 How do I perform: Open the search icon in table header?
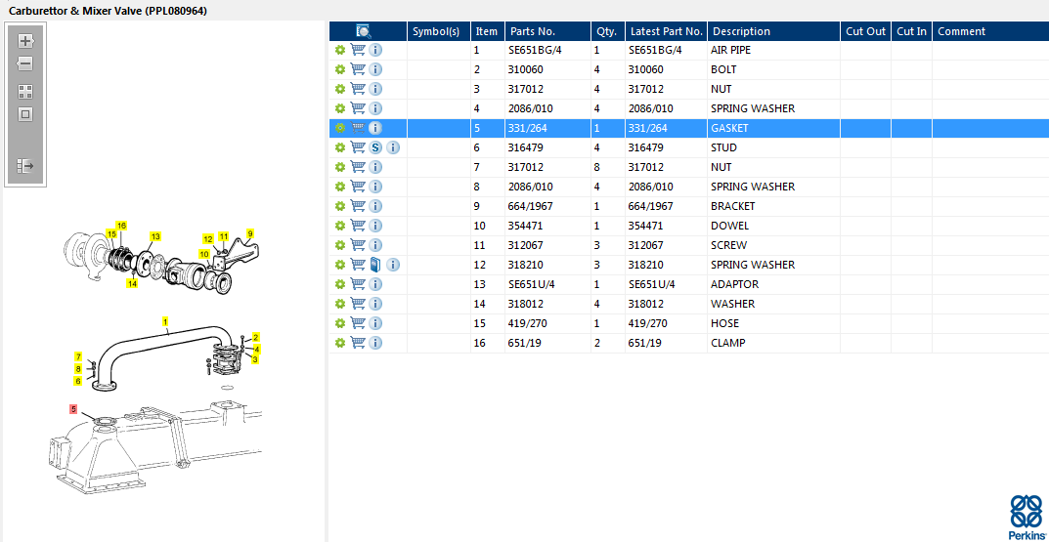click(364, 31)
